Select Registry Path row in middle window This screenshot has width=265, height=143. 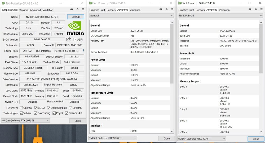coord(130,44)
